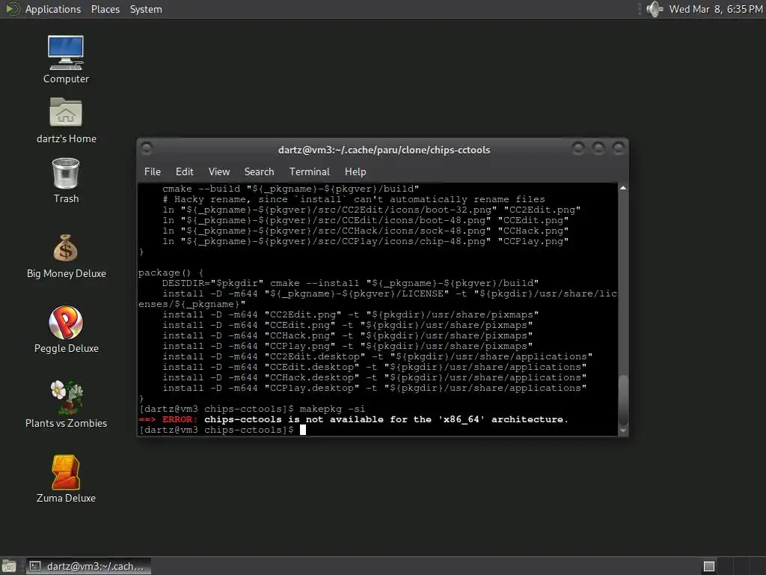Click the terminal vertical scrollbar thumb
This screenshot has width=766, height=575.
click(623, 400)
